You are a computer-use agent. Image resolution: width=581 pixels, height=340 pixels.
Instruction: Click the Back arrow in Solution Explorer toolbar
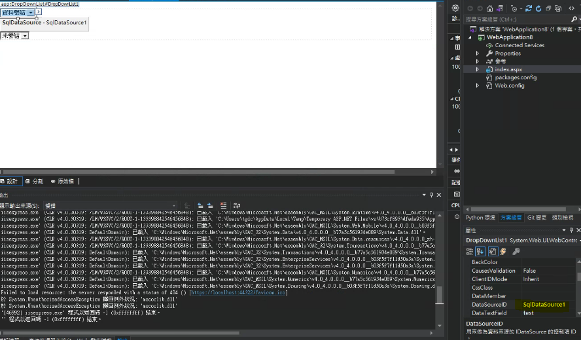click(470, 8)
